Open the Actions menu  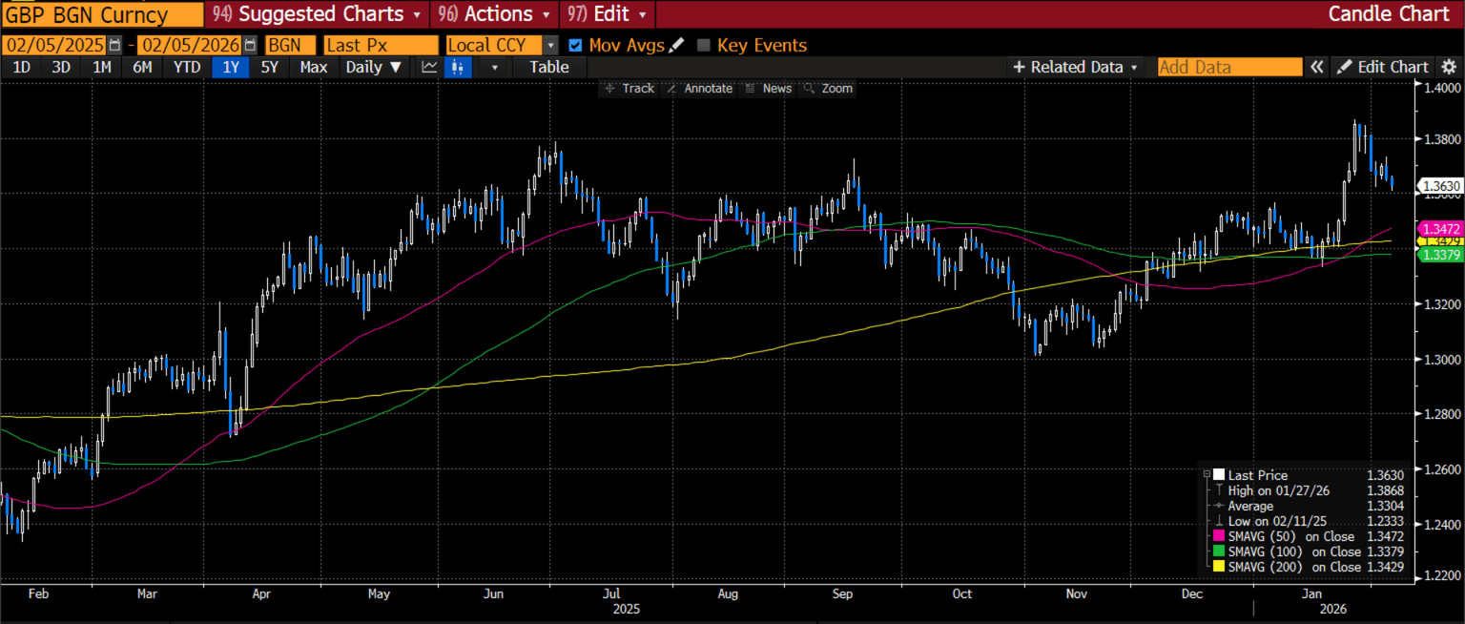pos(494,14)
